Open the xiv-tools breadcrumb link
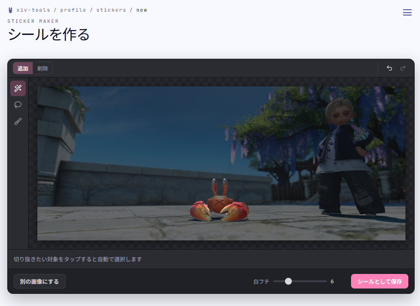Screen dimensions: 420x306 point(33,10)
